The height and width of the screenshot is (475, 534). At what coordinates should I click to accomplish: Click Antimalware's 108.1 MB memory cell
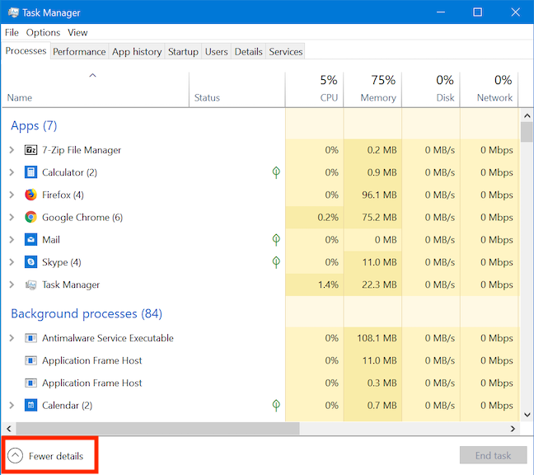click(x=372, y=338)
